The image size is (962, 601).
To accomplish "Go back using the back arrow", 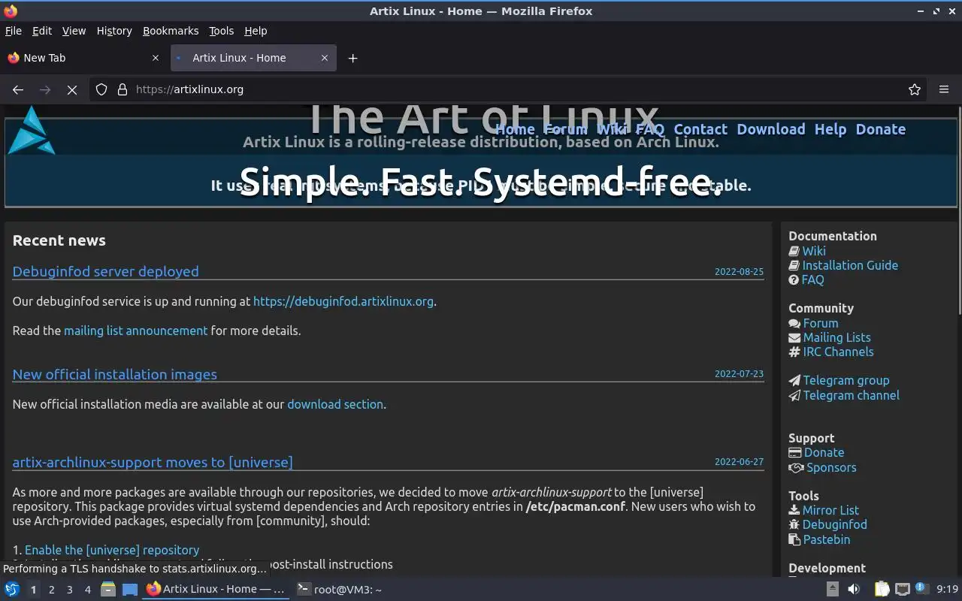I will pos(18,89).
